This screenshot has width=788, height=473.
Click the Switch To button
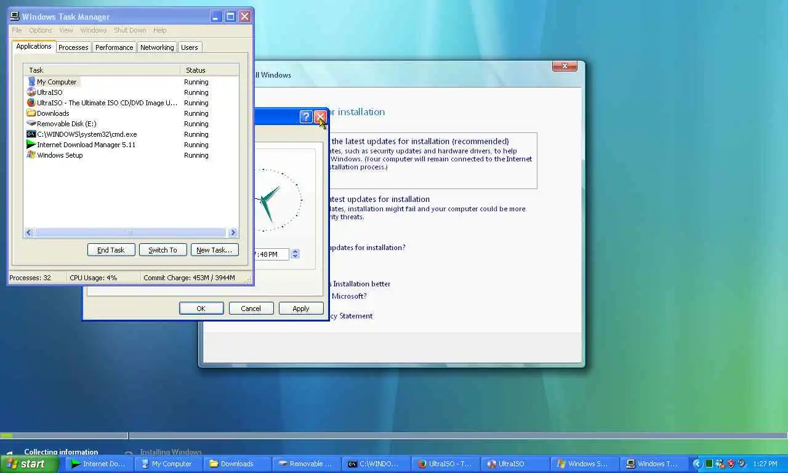click(163, 250)
